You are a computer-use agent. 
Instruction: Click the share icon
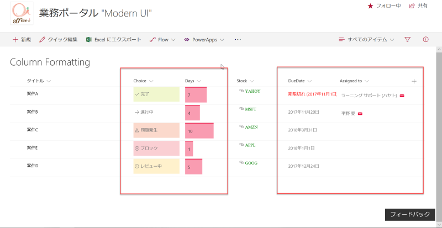coord(412,6)
